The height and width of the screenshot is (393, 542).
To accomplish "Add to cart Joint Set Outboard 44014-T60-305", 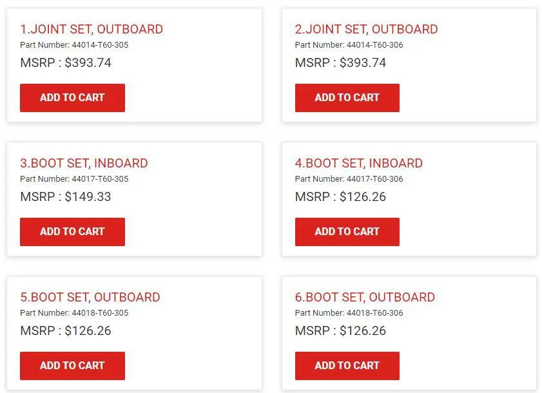I will (72, 98).
